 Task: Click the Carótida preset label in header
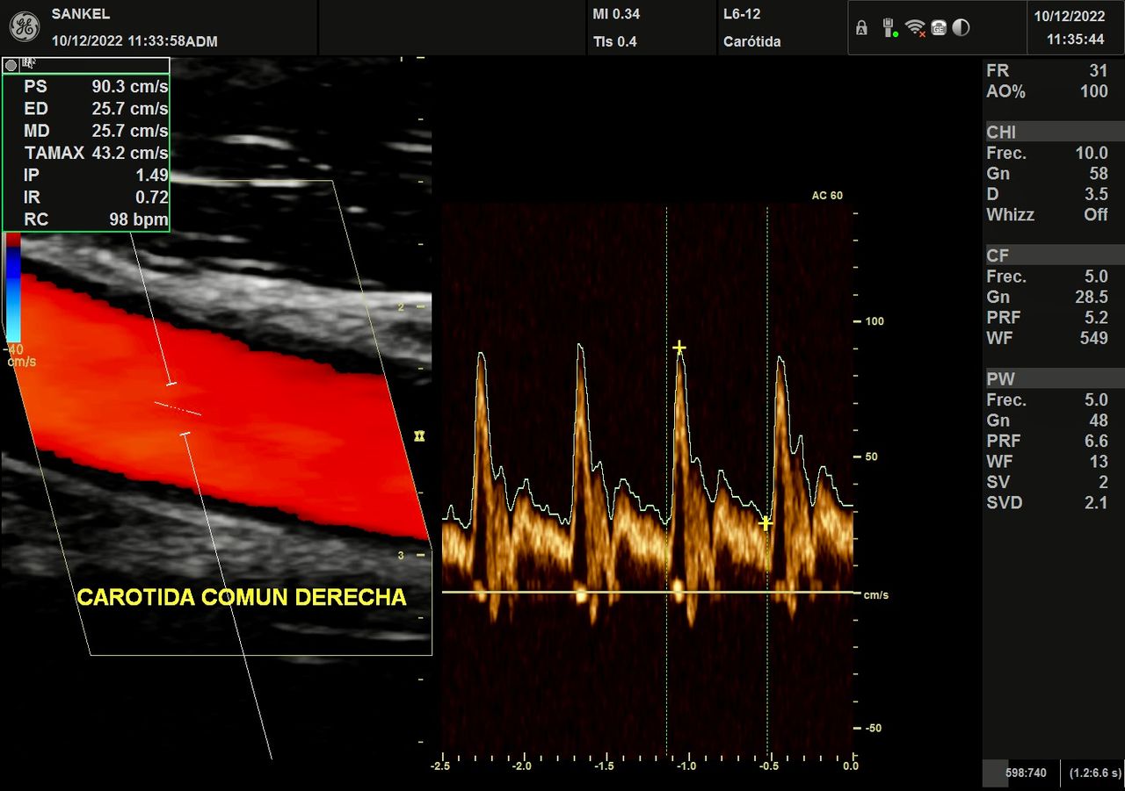tap(751, 41)
